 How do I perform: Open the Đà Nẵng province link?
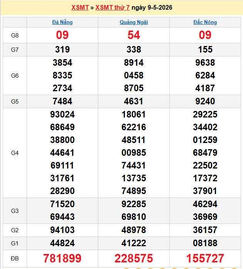(62, 22)
